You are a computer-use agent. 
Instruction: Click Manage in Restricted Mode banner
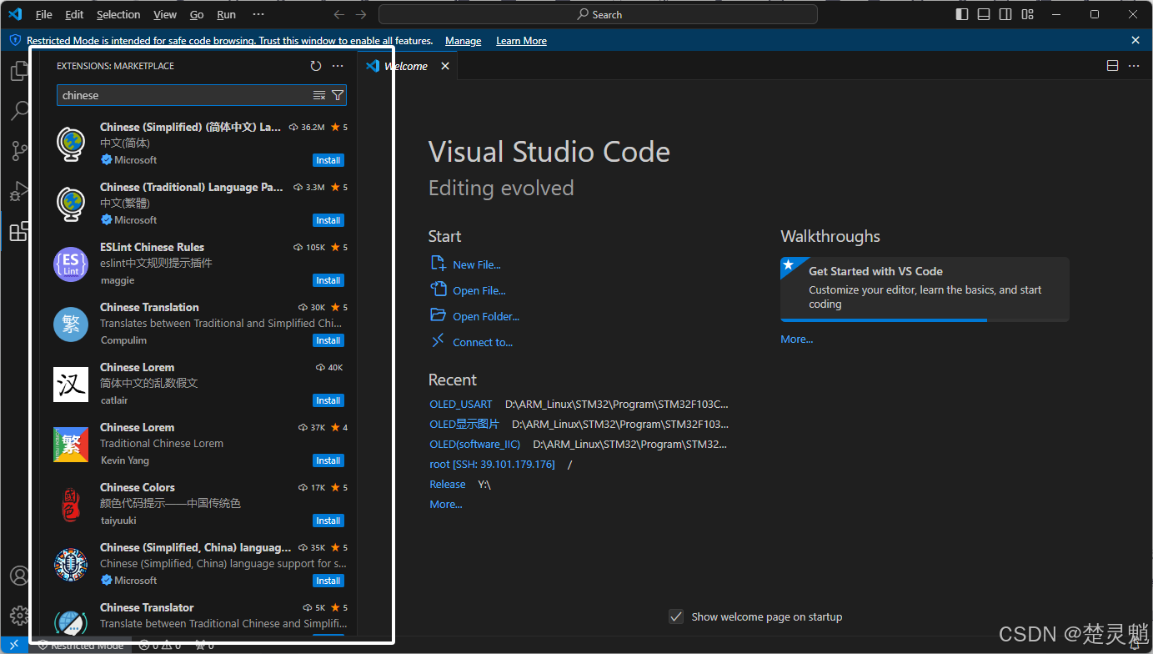(463, 41)
